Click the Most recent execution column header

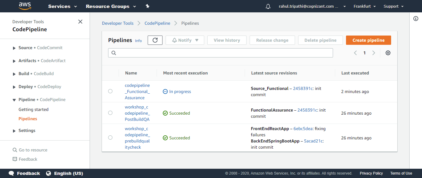(185, 73)
